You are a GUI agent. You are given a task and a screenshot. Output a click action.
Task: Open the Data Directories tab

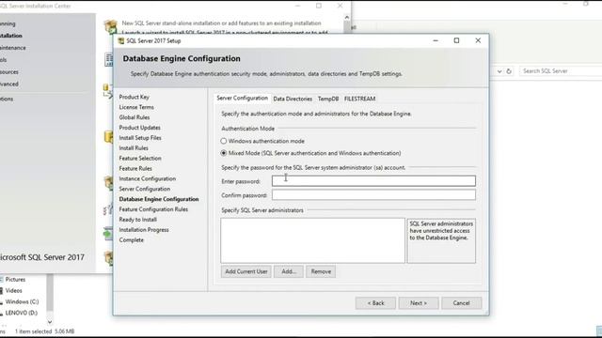click(293, 99)
